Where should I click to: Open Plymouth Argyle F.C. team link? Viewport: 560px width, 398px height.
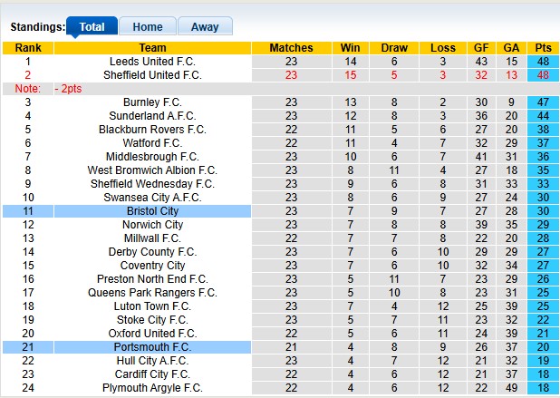coord(152,388)
